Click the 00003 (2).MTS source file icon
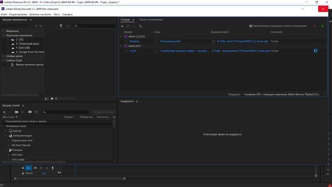Viewport: 332px width, 187px height. [126, 36]
